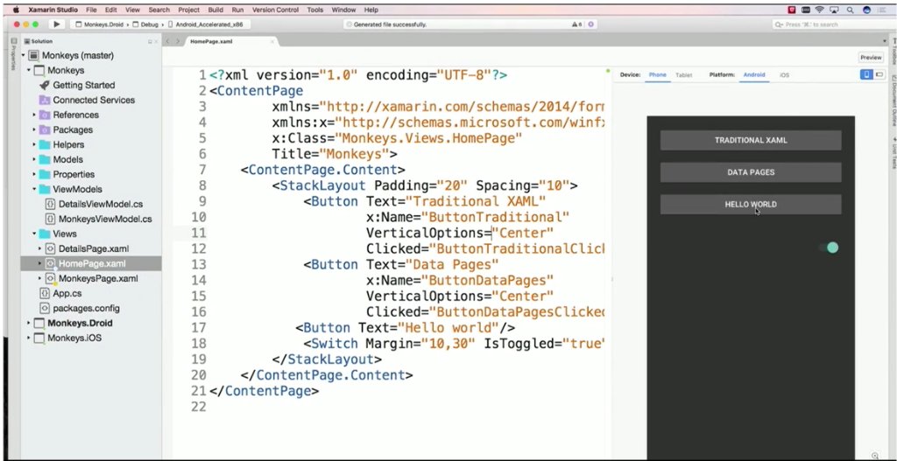Select iOS platform in previewer

[784, 75]
